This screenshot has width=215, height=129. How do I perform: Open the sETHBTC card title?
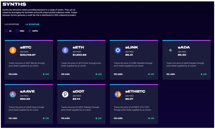[135, 91]
